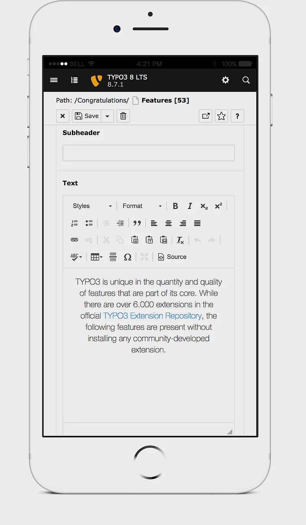This screenshot has height=525, width=306.
Task: Select the superscript formatting icon
Action: coord(218,206)
